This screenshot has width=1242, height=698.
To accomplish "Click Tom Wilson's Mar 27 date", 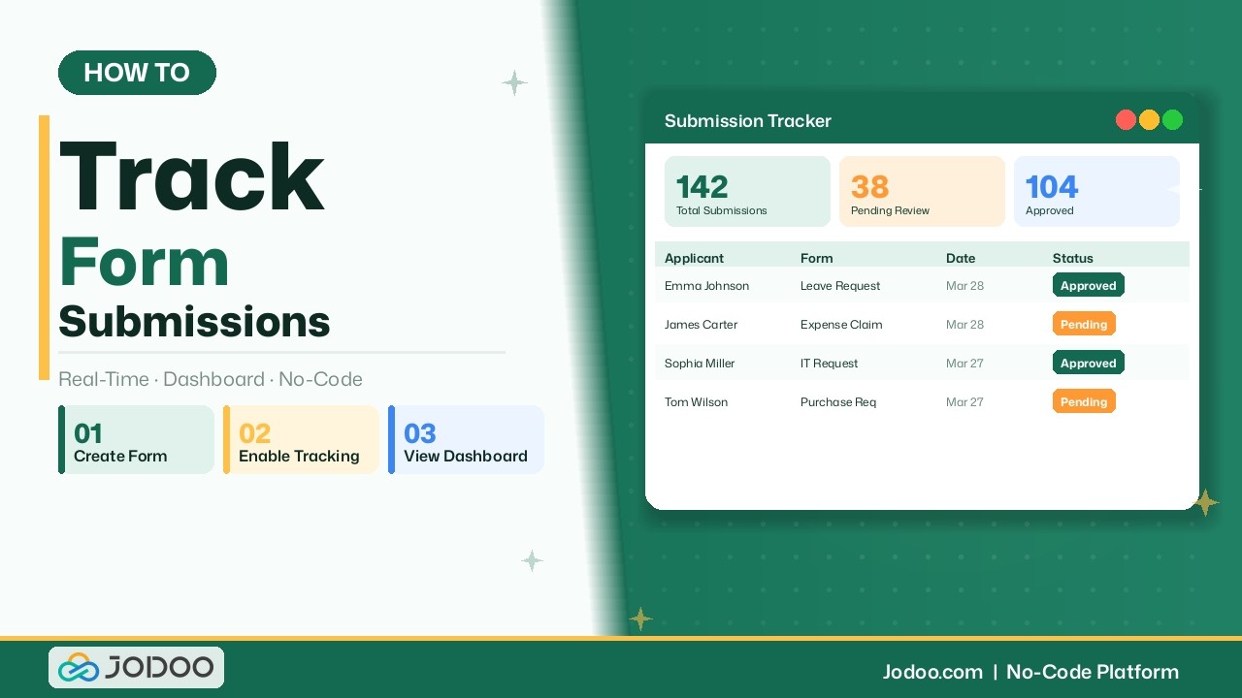I will (x=964, y=402).
